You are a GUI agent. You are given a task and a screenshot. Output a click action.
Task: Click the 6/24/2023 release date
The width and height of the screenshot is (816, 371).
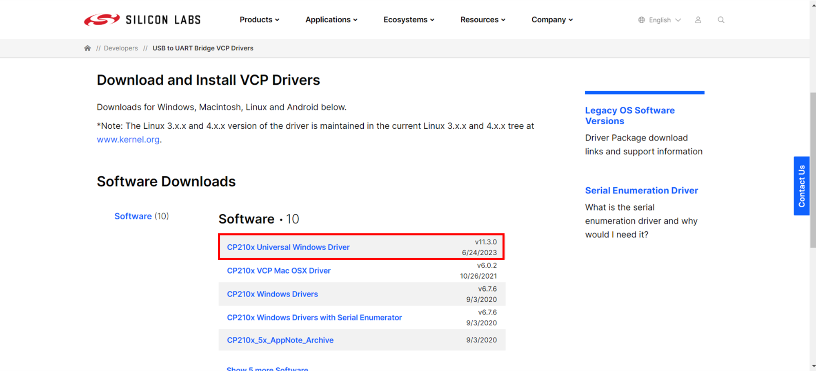[479, 252]
